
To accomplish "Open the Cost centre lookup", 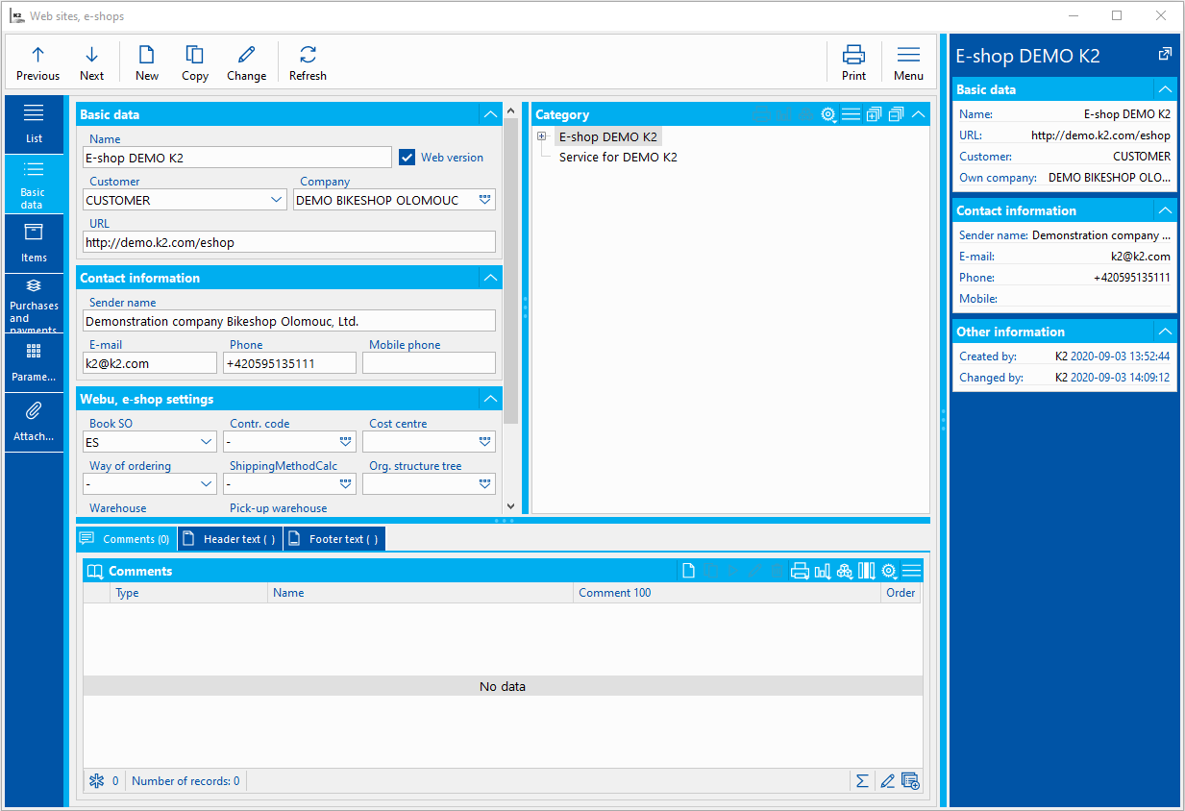I will coord(485,442).
